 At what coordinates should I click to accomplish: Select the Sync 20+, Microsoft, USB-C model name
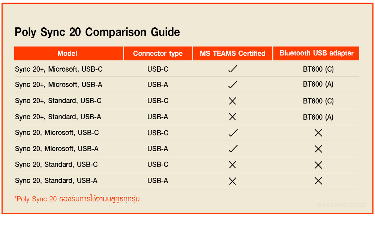[59, 69]
